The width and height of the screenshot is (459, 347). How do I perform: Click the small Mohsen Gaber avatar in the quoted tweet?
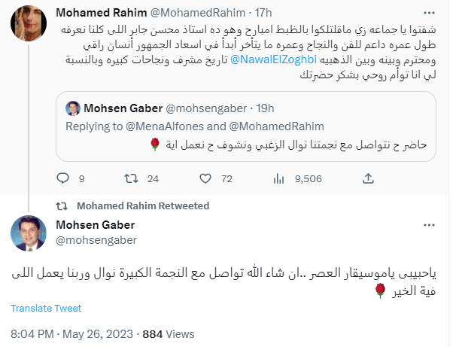click(73, 108)
